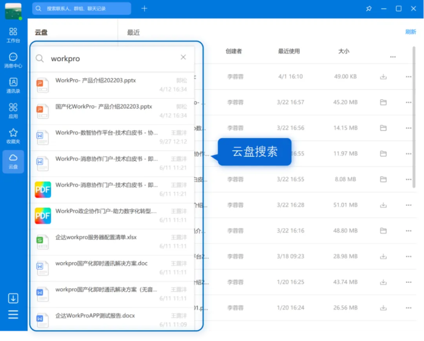Open header row three-dots options
Screen dimensions: 424x341
tap(393, 57)
